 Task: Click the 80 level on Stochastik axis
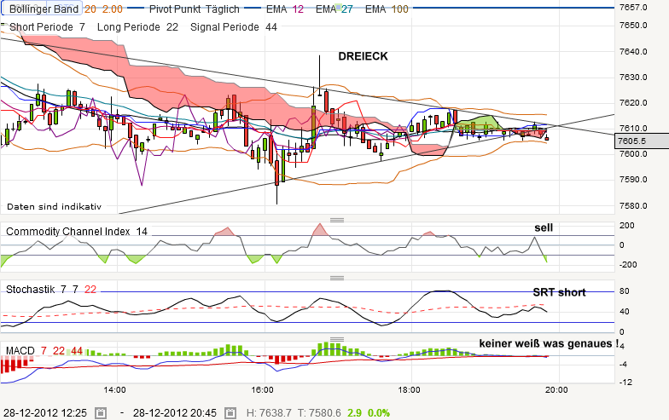point(625,291)
